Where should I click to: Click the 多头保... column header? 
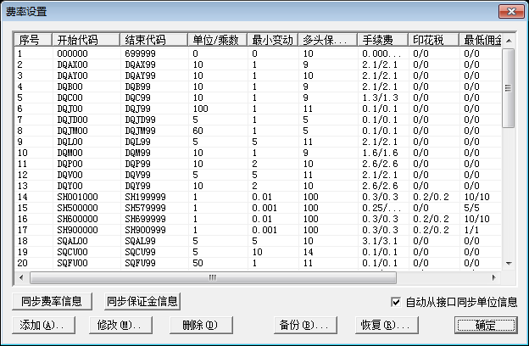[327, 40]
